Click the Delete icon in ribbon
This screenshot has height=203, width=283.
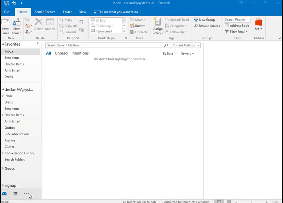pos(39,24)
